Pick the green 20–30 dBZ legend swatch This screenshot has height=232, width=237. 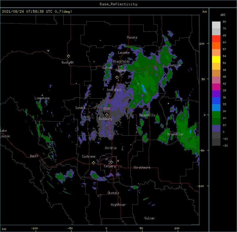coord(216,115)
